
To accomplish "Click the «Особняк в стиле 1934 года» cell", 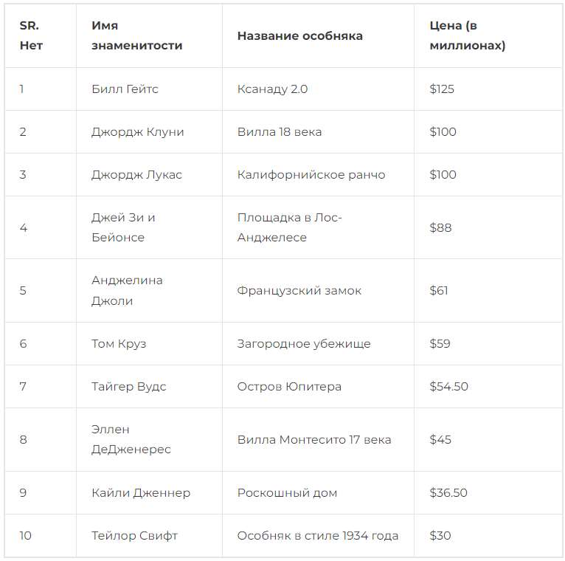I will coord(317,536).
